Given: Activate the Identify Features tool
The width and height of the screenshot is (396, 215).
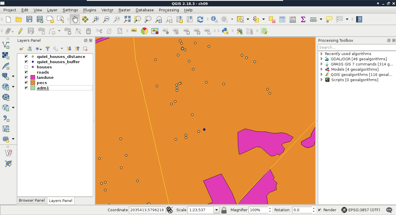Looking at the screenshot, I should point(214,19).
